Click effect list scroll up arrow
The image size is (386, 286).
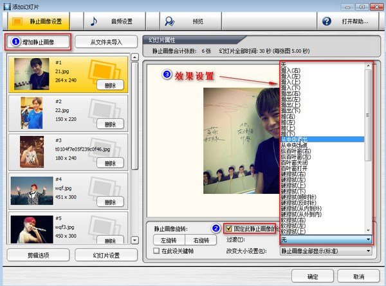[368, 66]
